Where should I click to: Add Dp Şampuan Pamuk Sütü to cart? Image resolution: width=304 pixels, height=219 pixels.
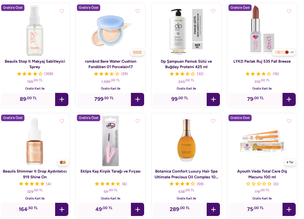point(213,99)
